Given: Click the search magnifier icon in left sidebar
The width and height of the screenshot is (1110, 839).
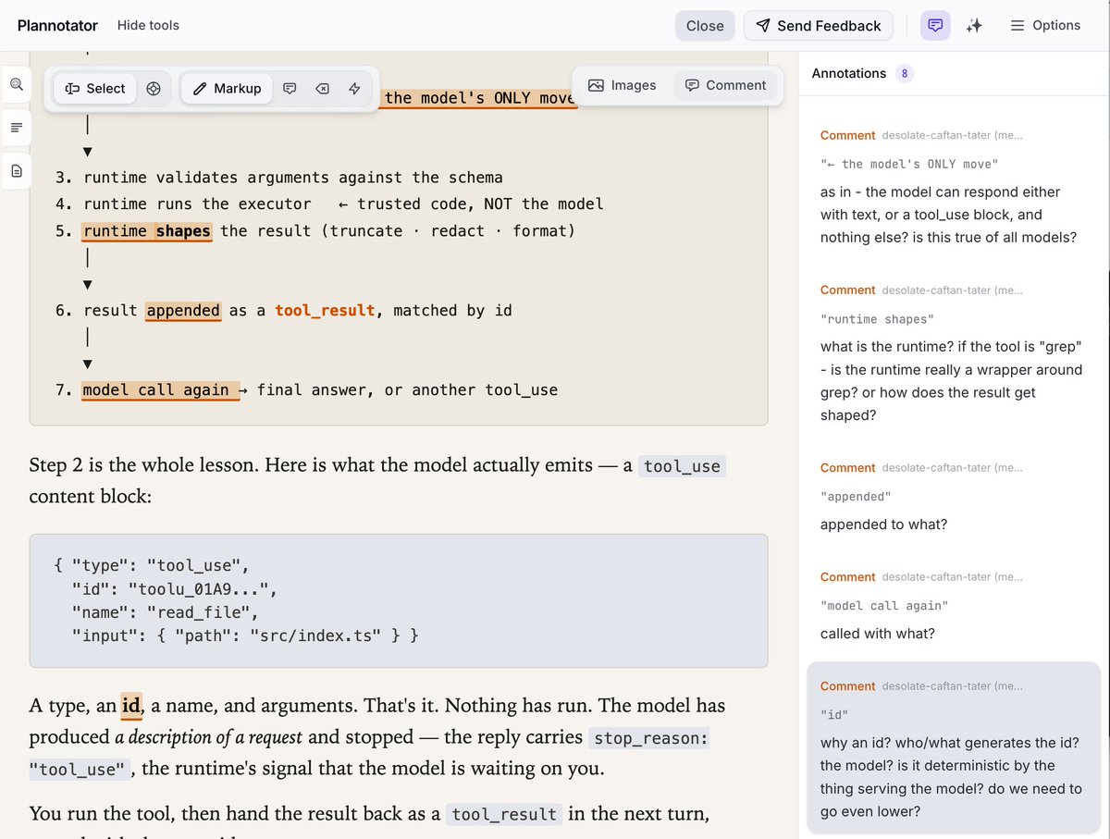Looking at the screenshot, I should [16, 84].
